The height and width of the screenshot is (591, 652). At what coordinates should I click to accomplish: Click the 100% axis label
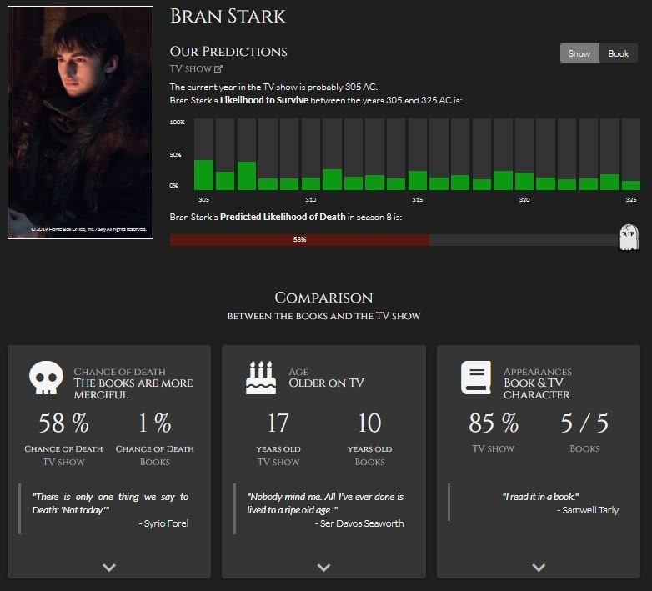coord(177,123)
